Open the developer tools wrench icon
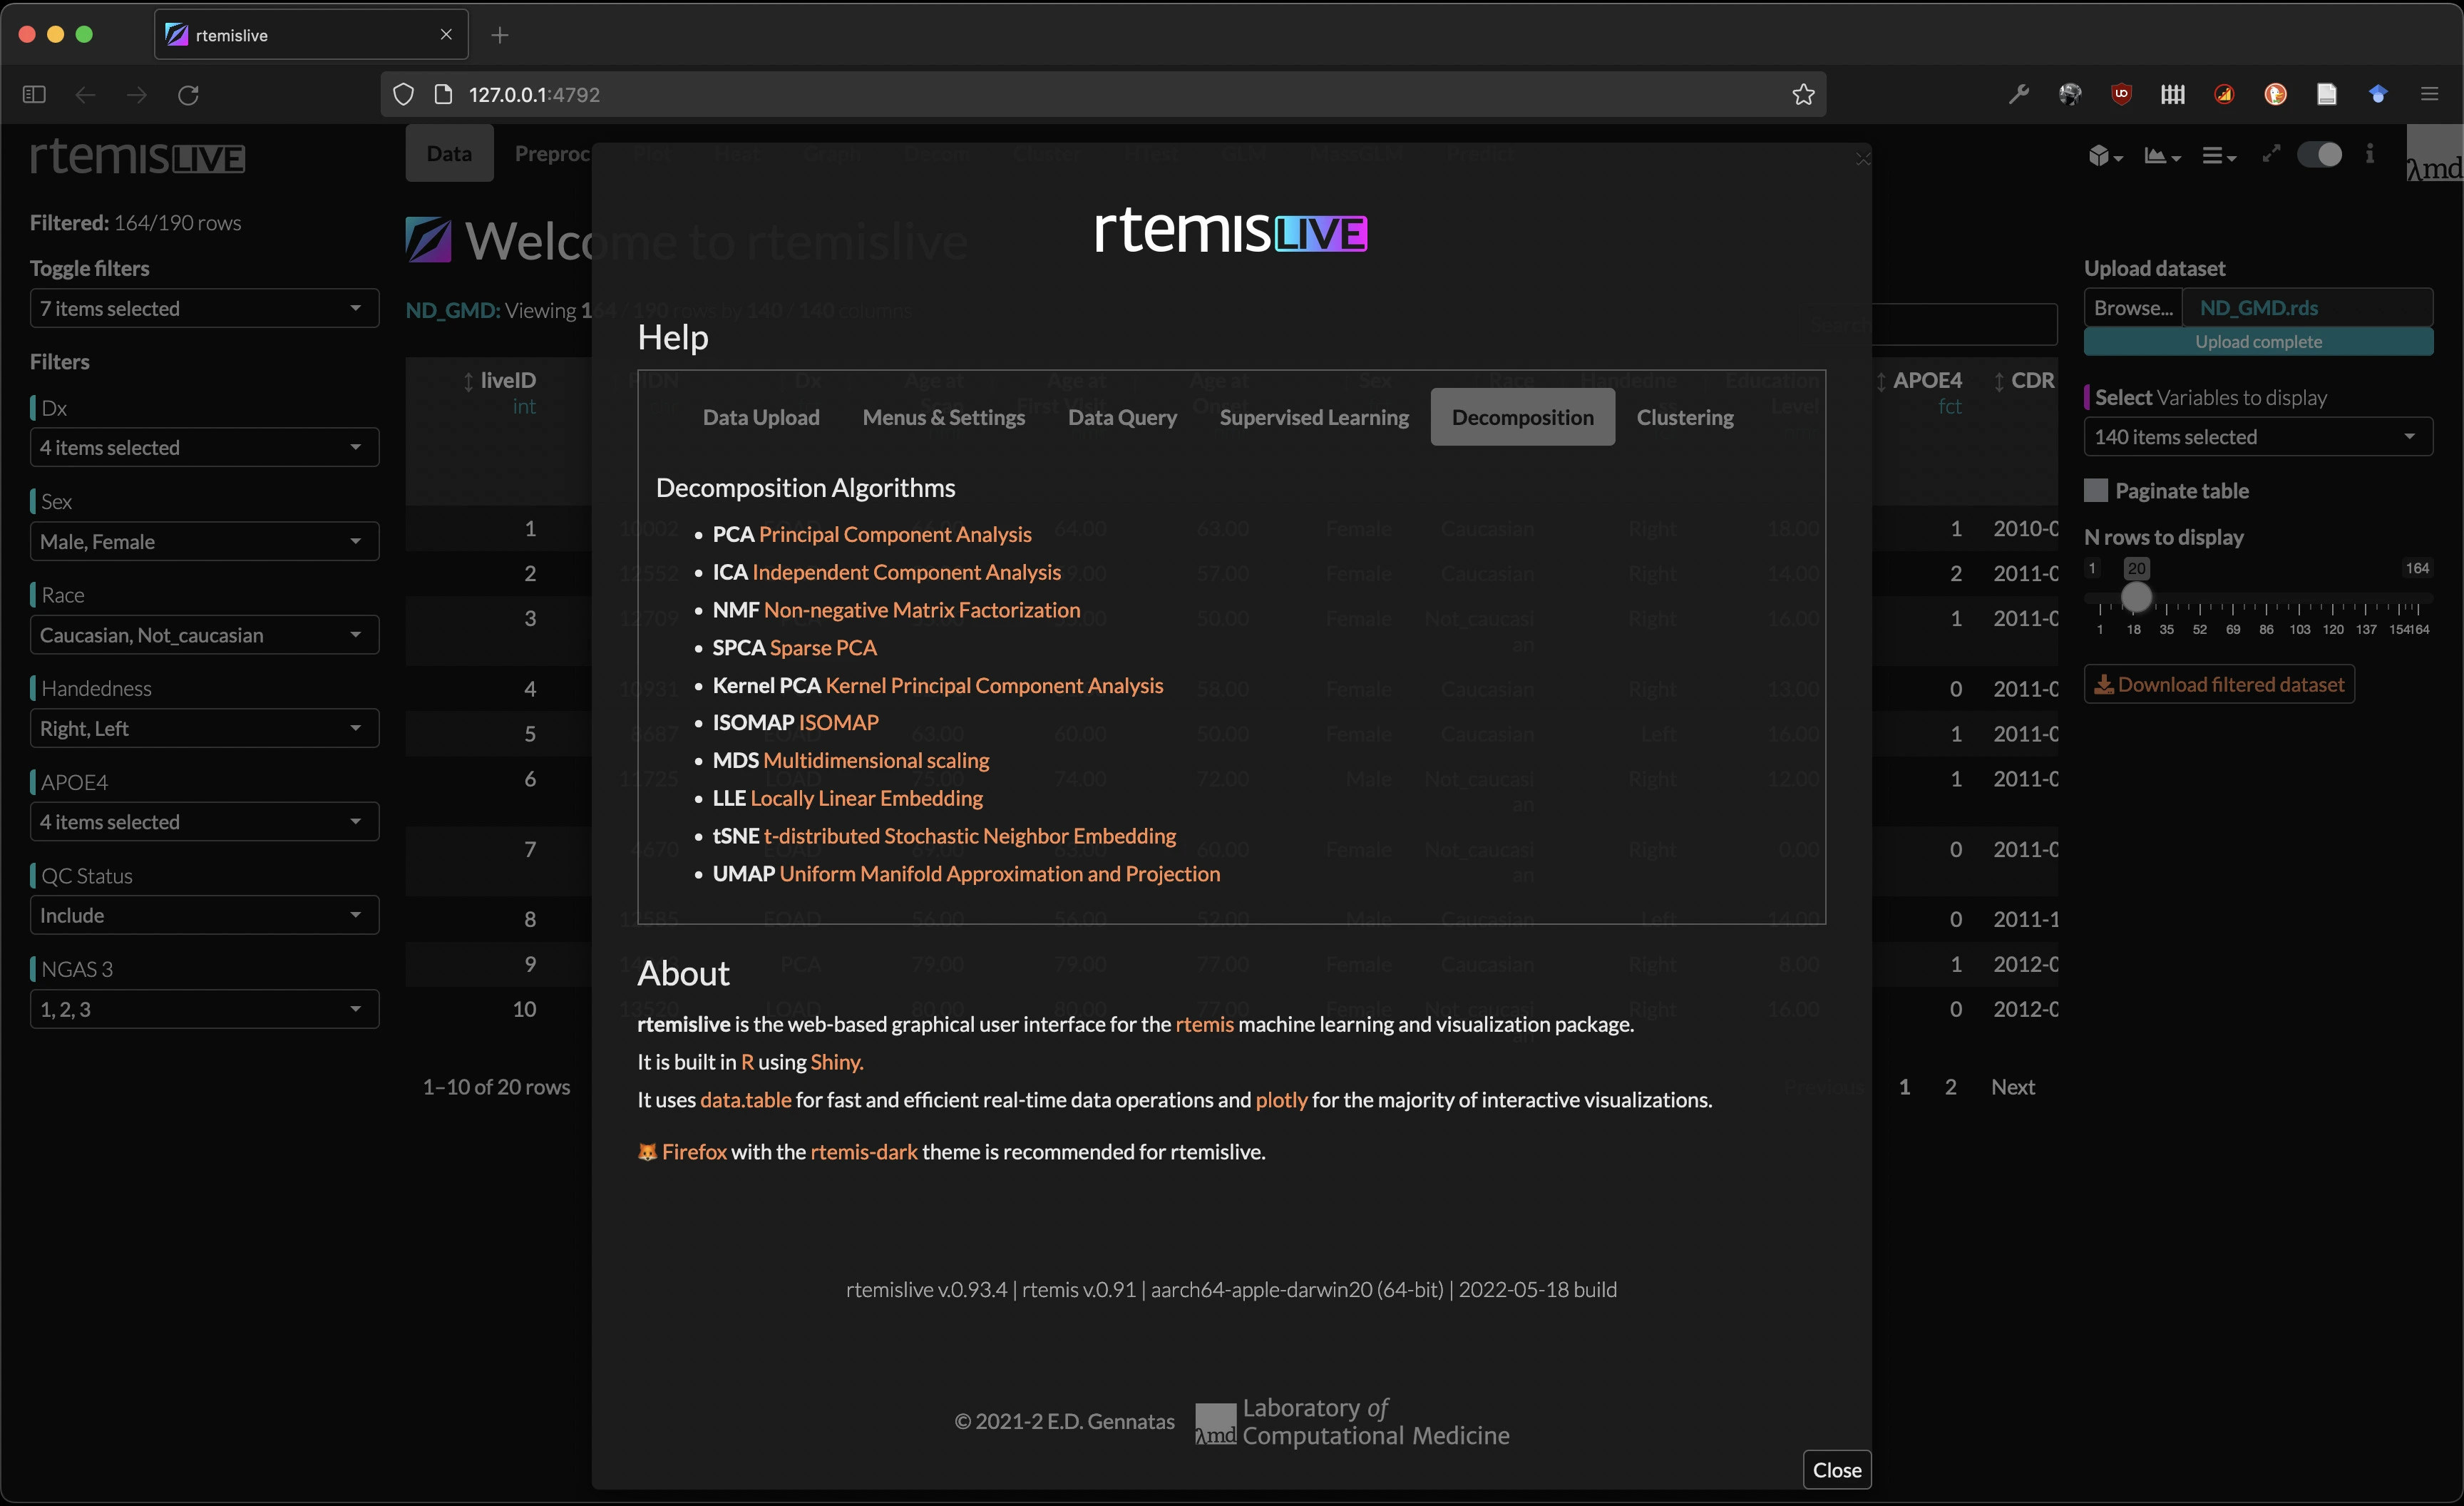 (2018, 94)
